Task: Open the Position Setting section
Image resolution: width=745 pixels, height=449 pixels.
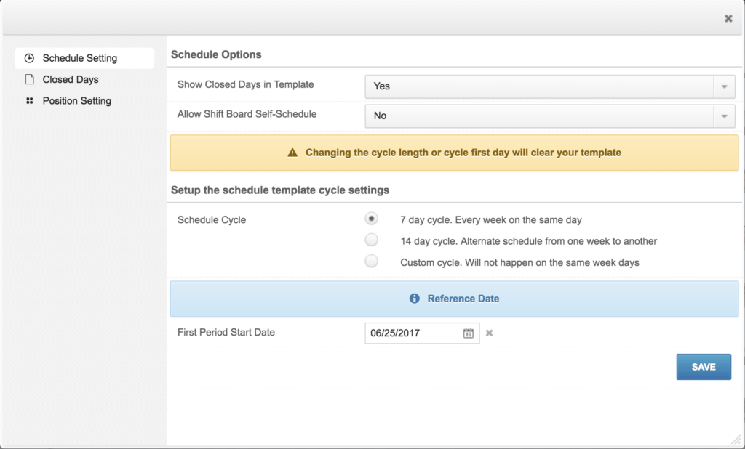Action: [76, 100]
